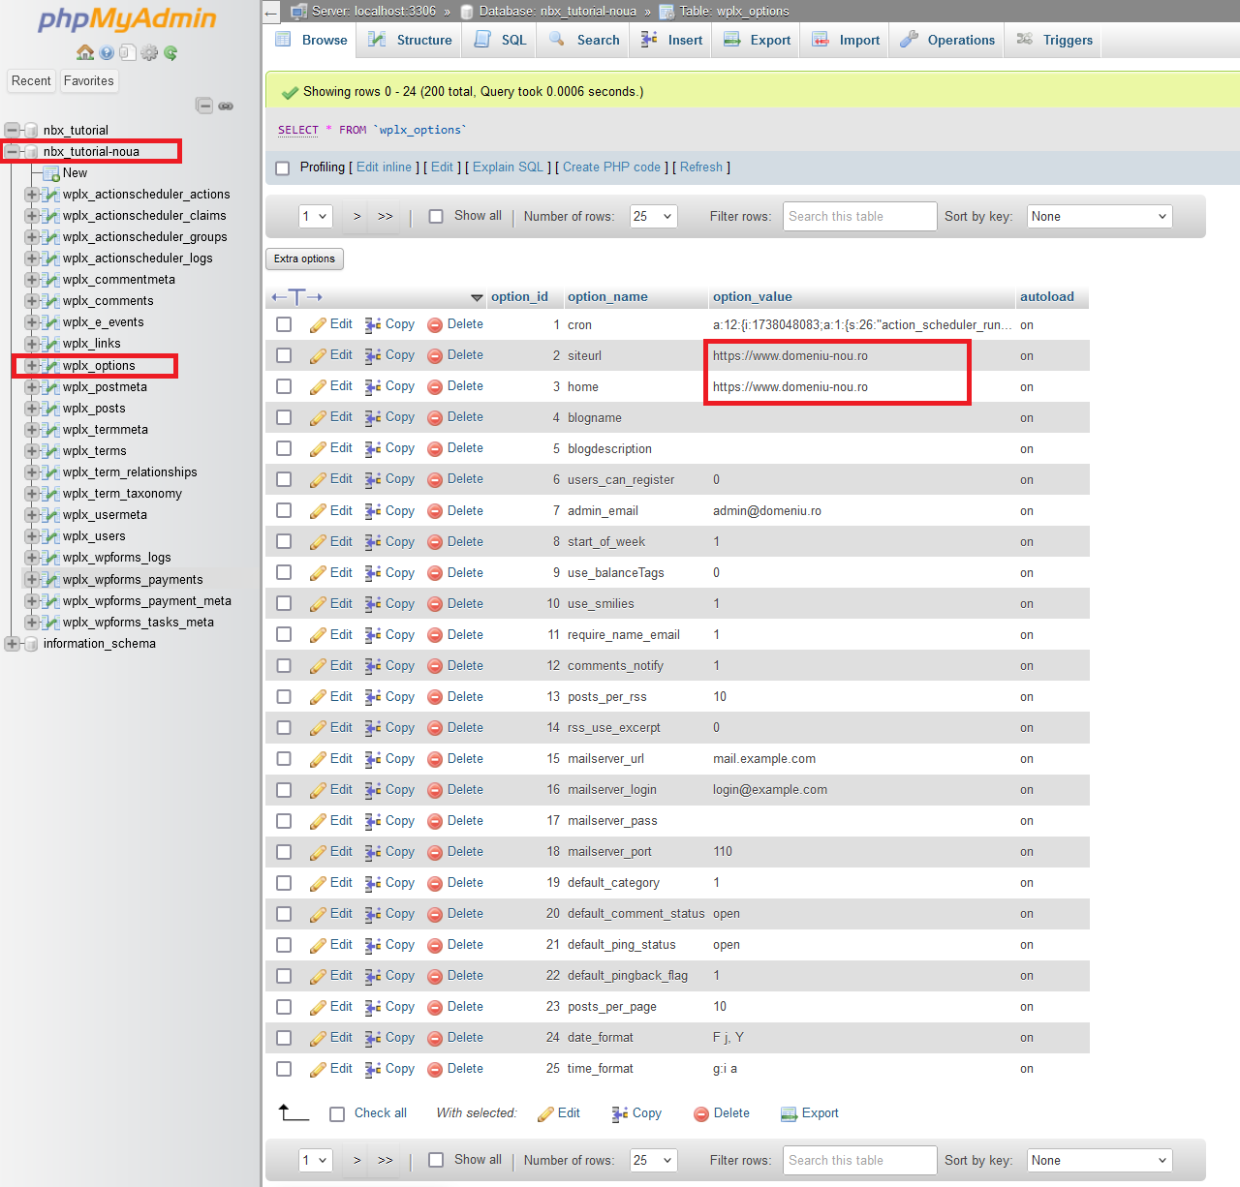Select the checkbox for the siteurl row

coord(284,355)
